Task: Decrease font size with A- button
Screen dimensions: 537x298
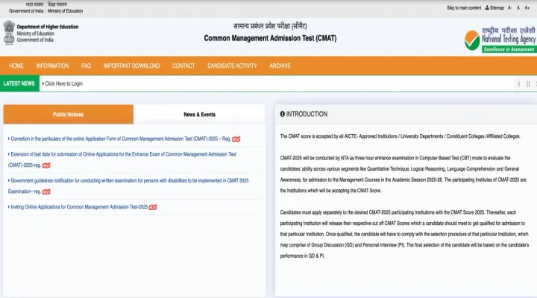Action: 510,7
